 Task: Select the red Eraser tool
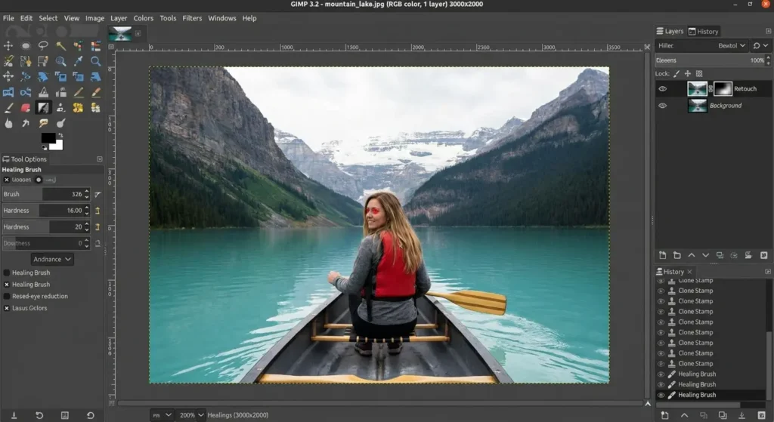click(x=26, y=107)
